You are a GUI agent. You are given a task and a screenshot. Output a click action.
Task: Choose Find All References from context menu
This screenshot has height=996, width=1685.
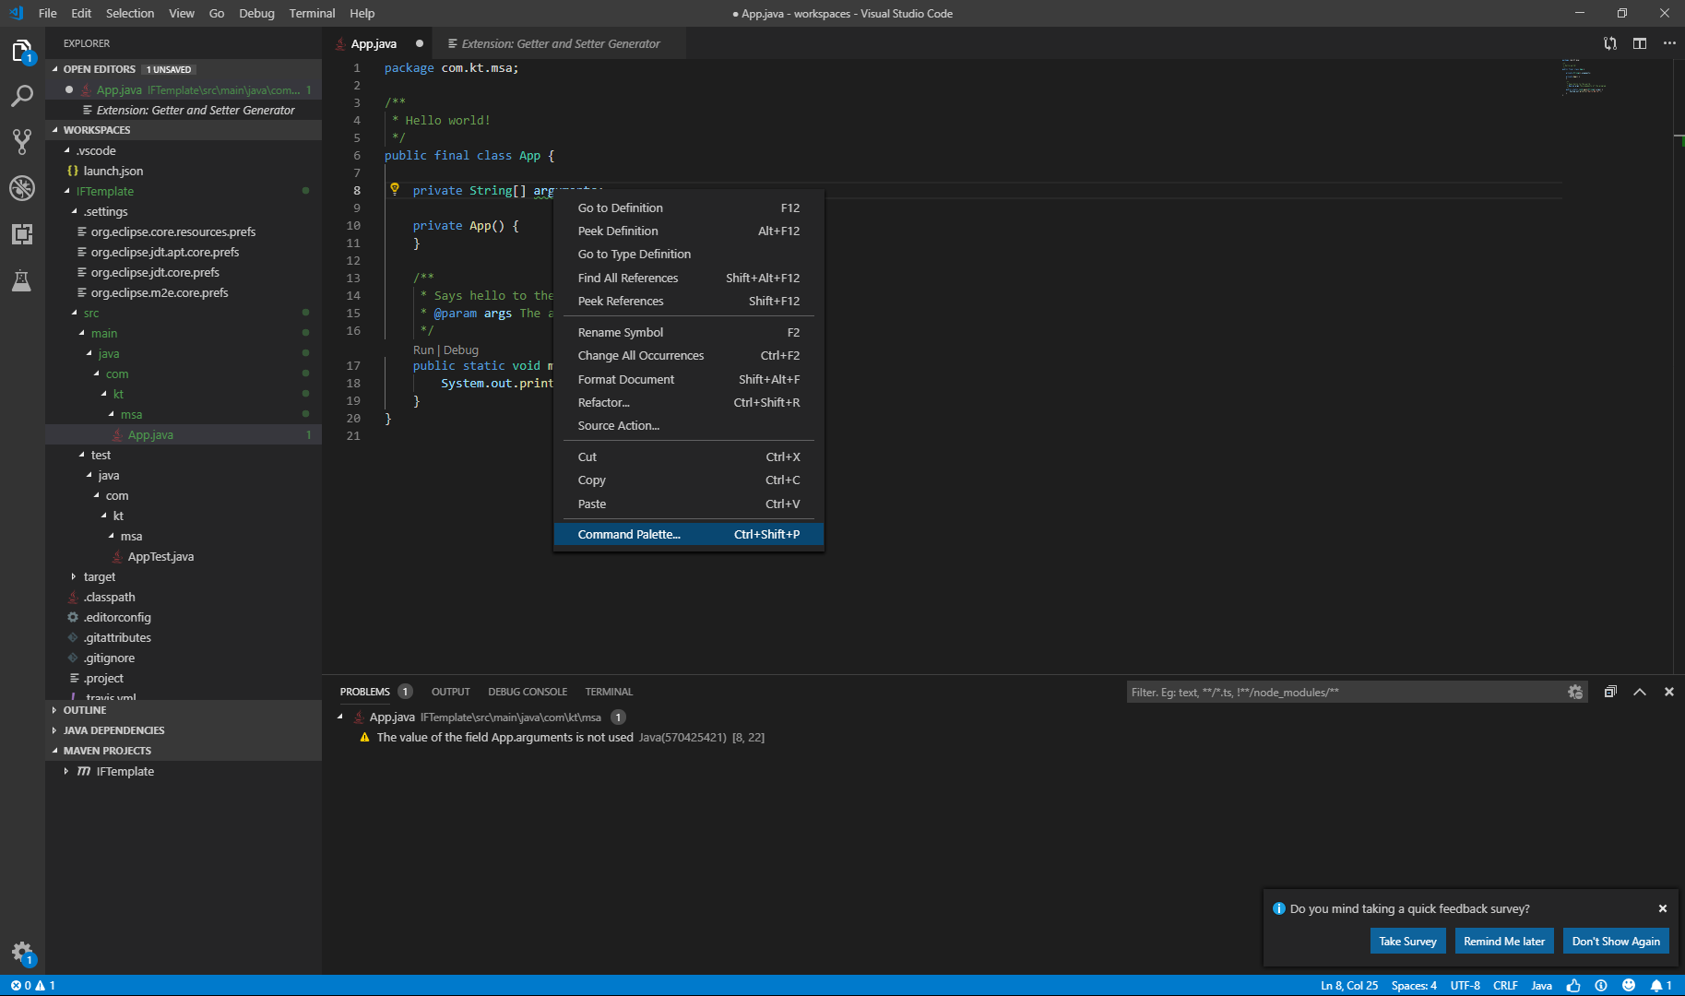(x=688, y=278)
